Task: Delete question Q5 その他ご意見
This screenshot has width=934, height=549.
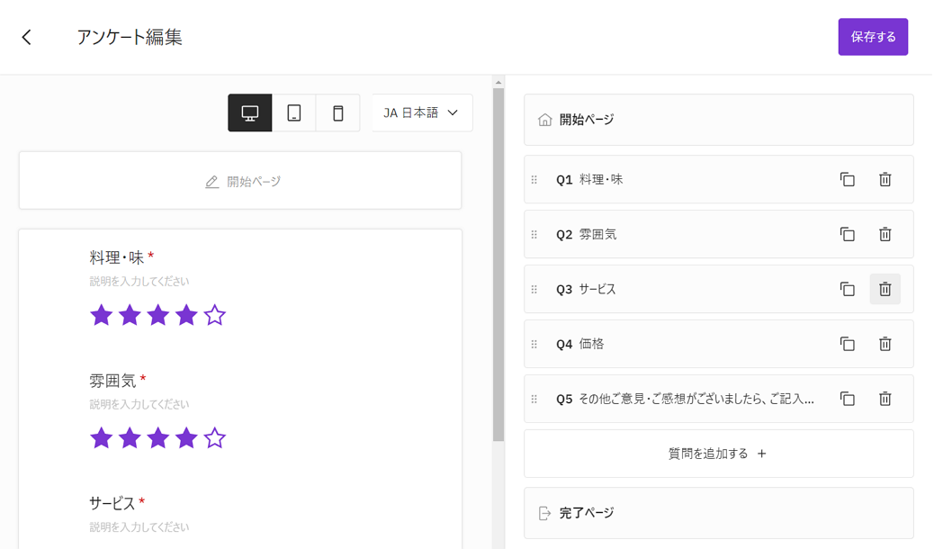Action: click(885, 399)
